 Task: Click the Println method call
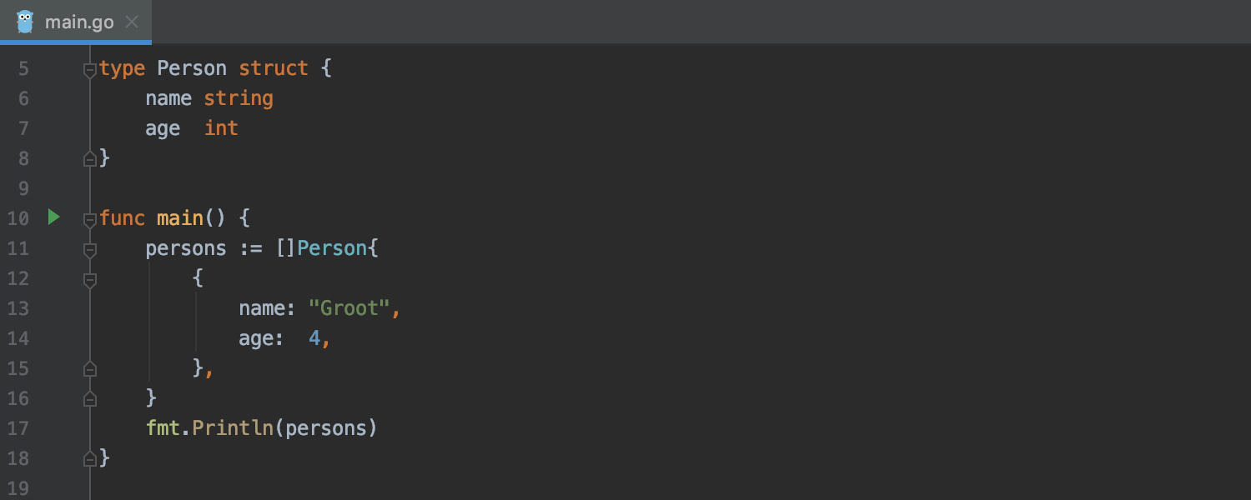click(233, 428)
